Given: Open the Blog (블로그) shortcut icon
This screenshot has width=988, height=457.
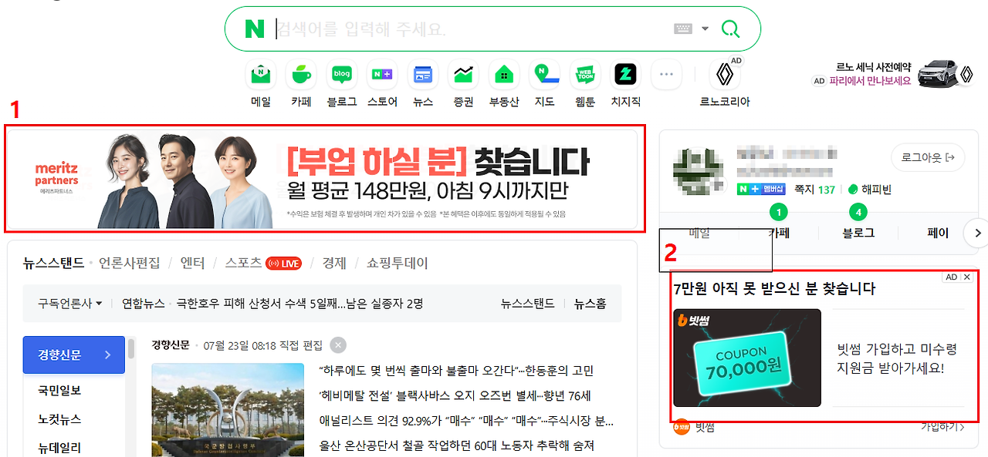Looking at the screenshot, I should click(342, 75).
